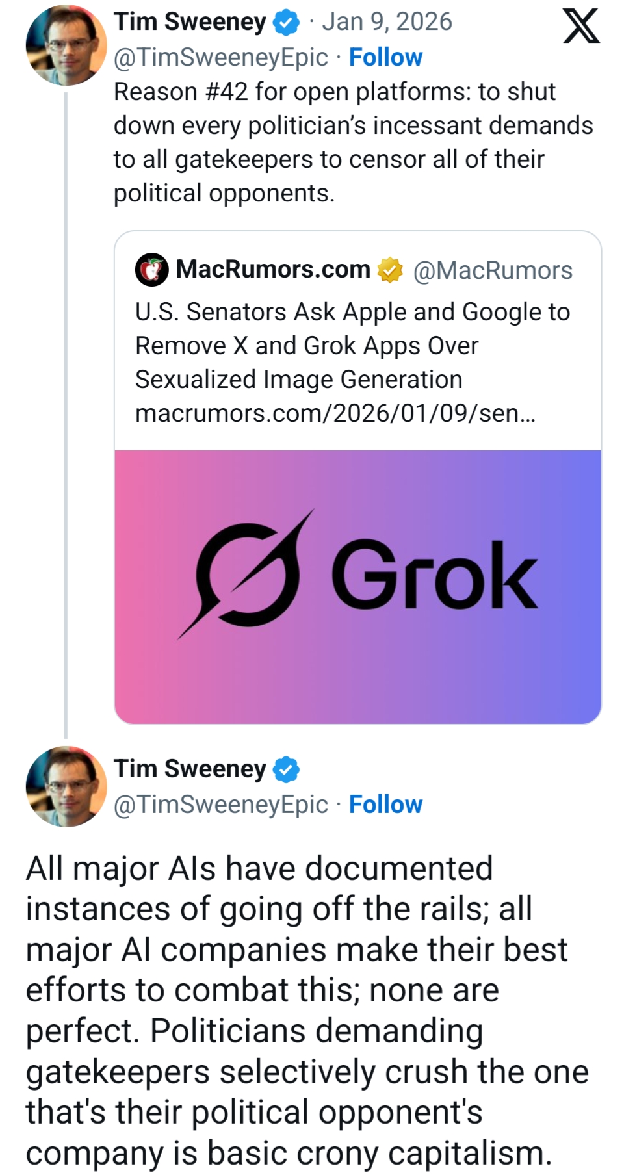The image size is (622, 1175).
Task: Click Tim Sweeney name on first tweet
Action: pyautogui.click(x=190, y=22)
